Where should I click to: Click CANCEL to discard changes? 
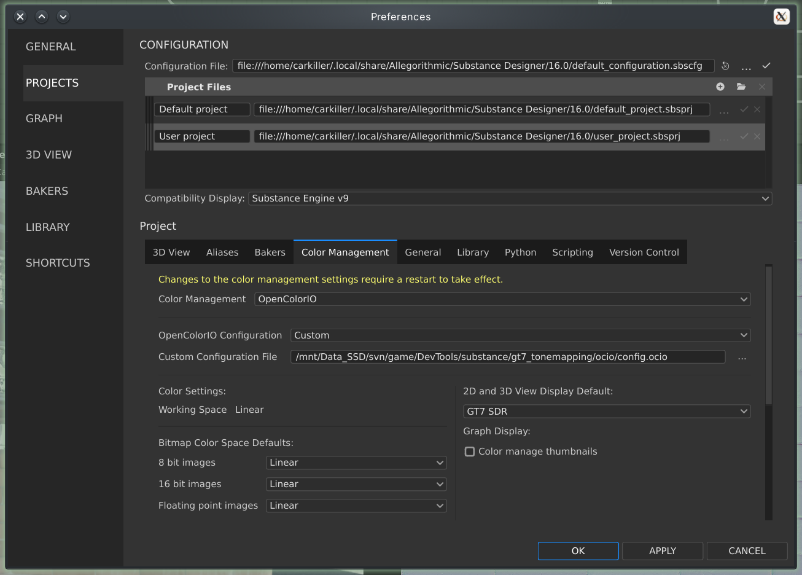point(747,551)
